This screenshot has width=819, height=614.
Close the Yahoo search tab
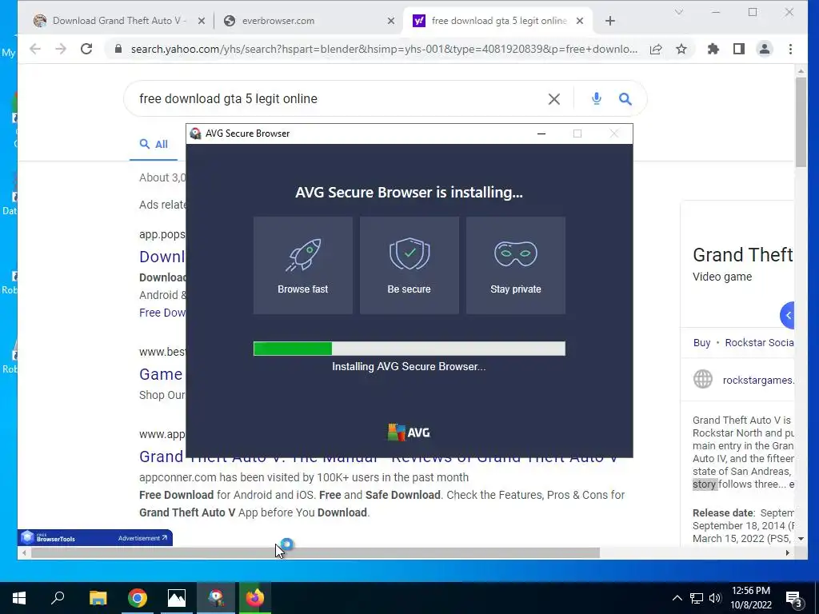[580, 21]
